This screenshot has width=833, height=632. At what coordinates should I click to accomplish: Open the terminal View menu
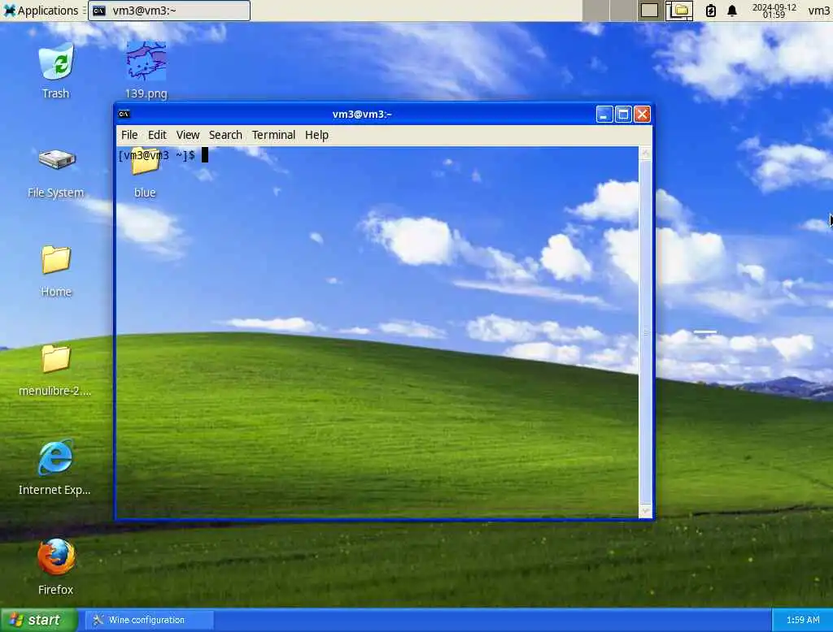(x=188, y=135)
